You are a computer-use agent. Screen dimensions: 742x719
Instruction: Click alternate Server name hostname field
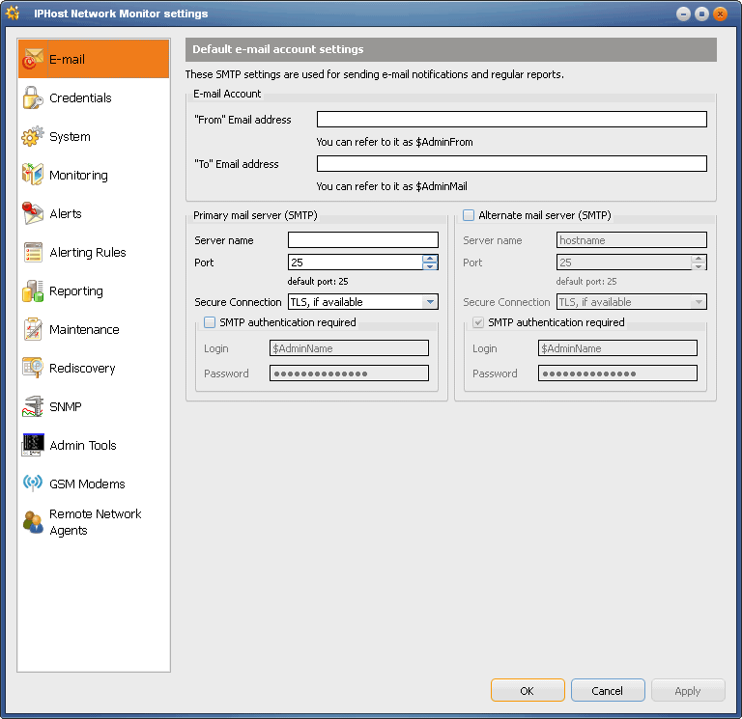pyautogui.click(x=631, y=239)
